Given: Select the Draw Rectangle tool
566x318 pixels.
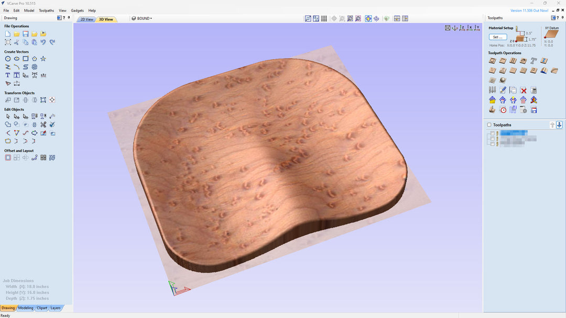Looking at the screenshot, I should (25, 59).
